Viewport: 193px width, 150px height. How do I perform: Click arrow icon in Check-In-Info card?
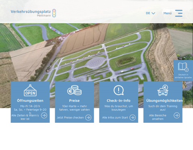(132, 118)
